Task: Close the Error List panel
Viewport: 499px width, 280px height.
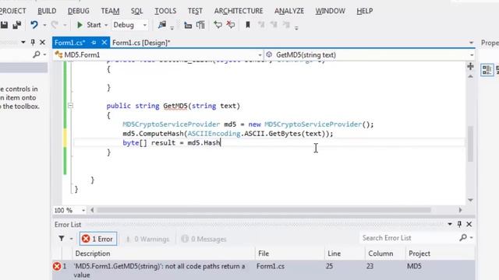Action: click(469, 224)
